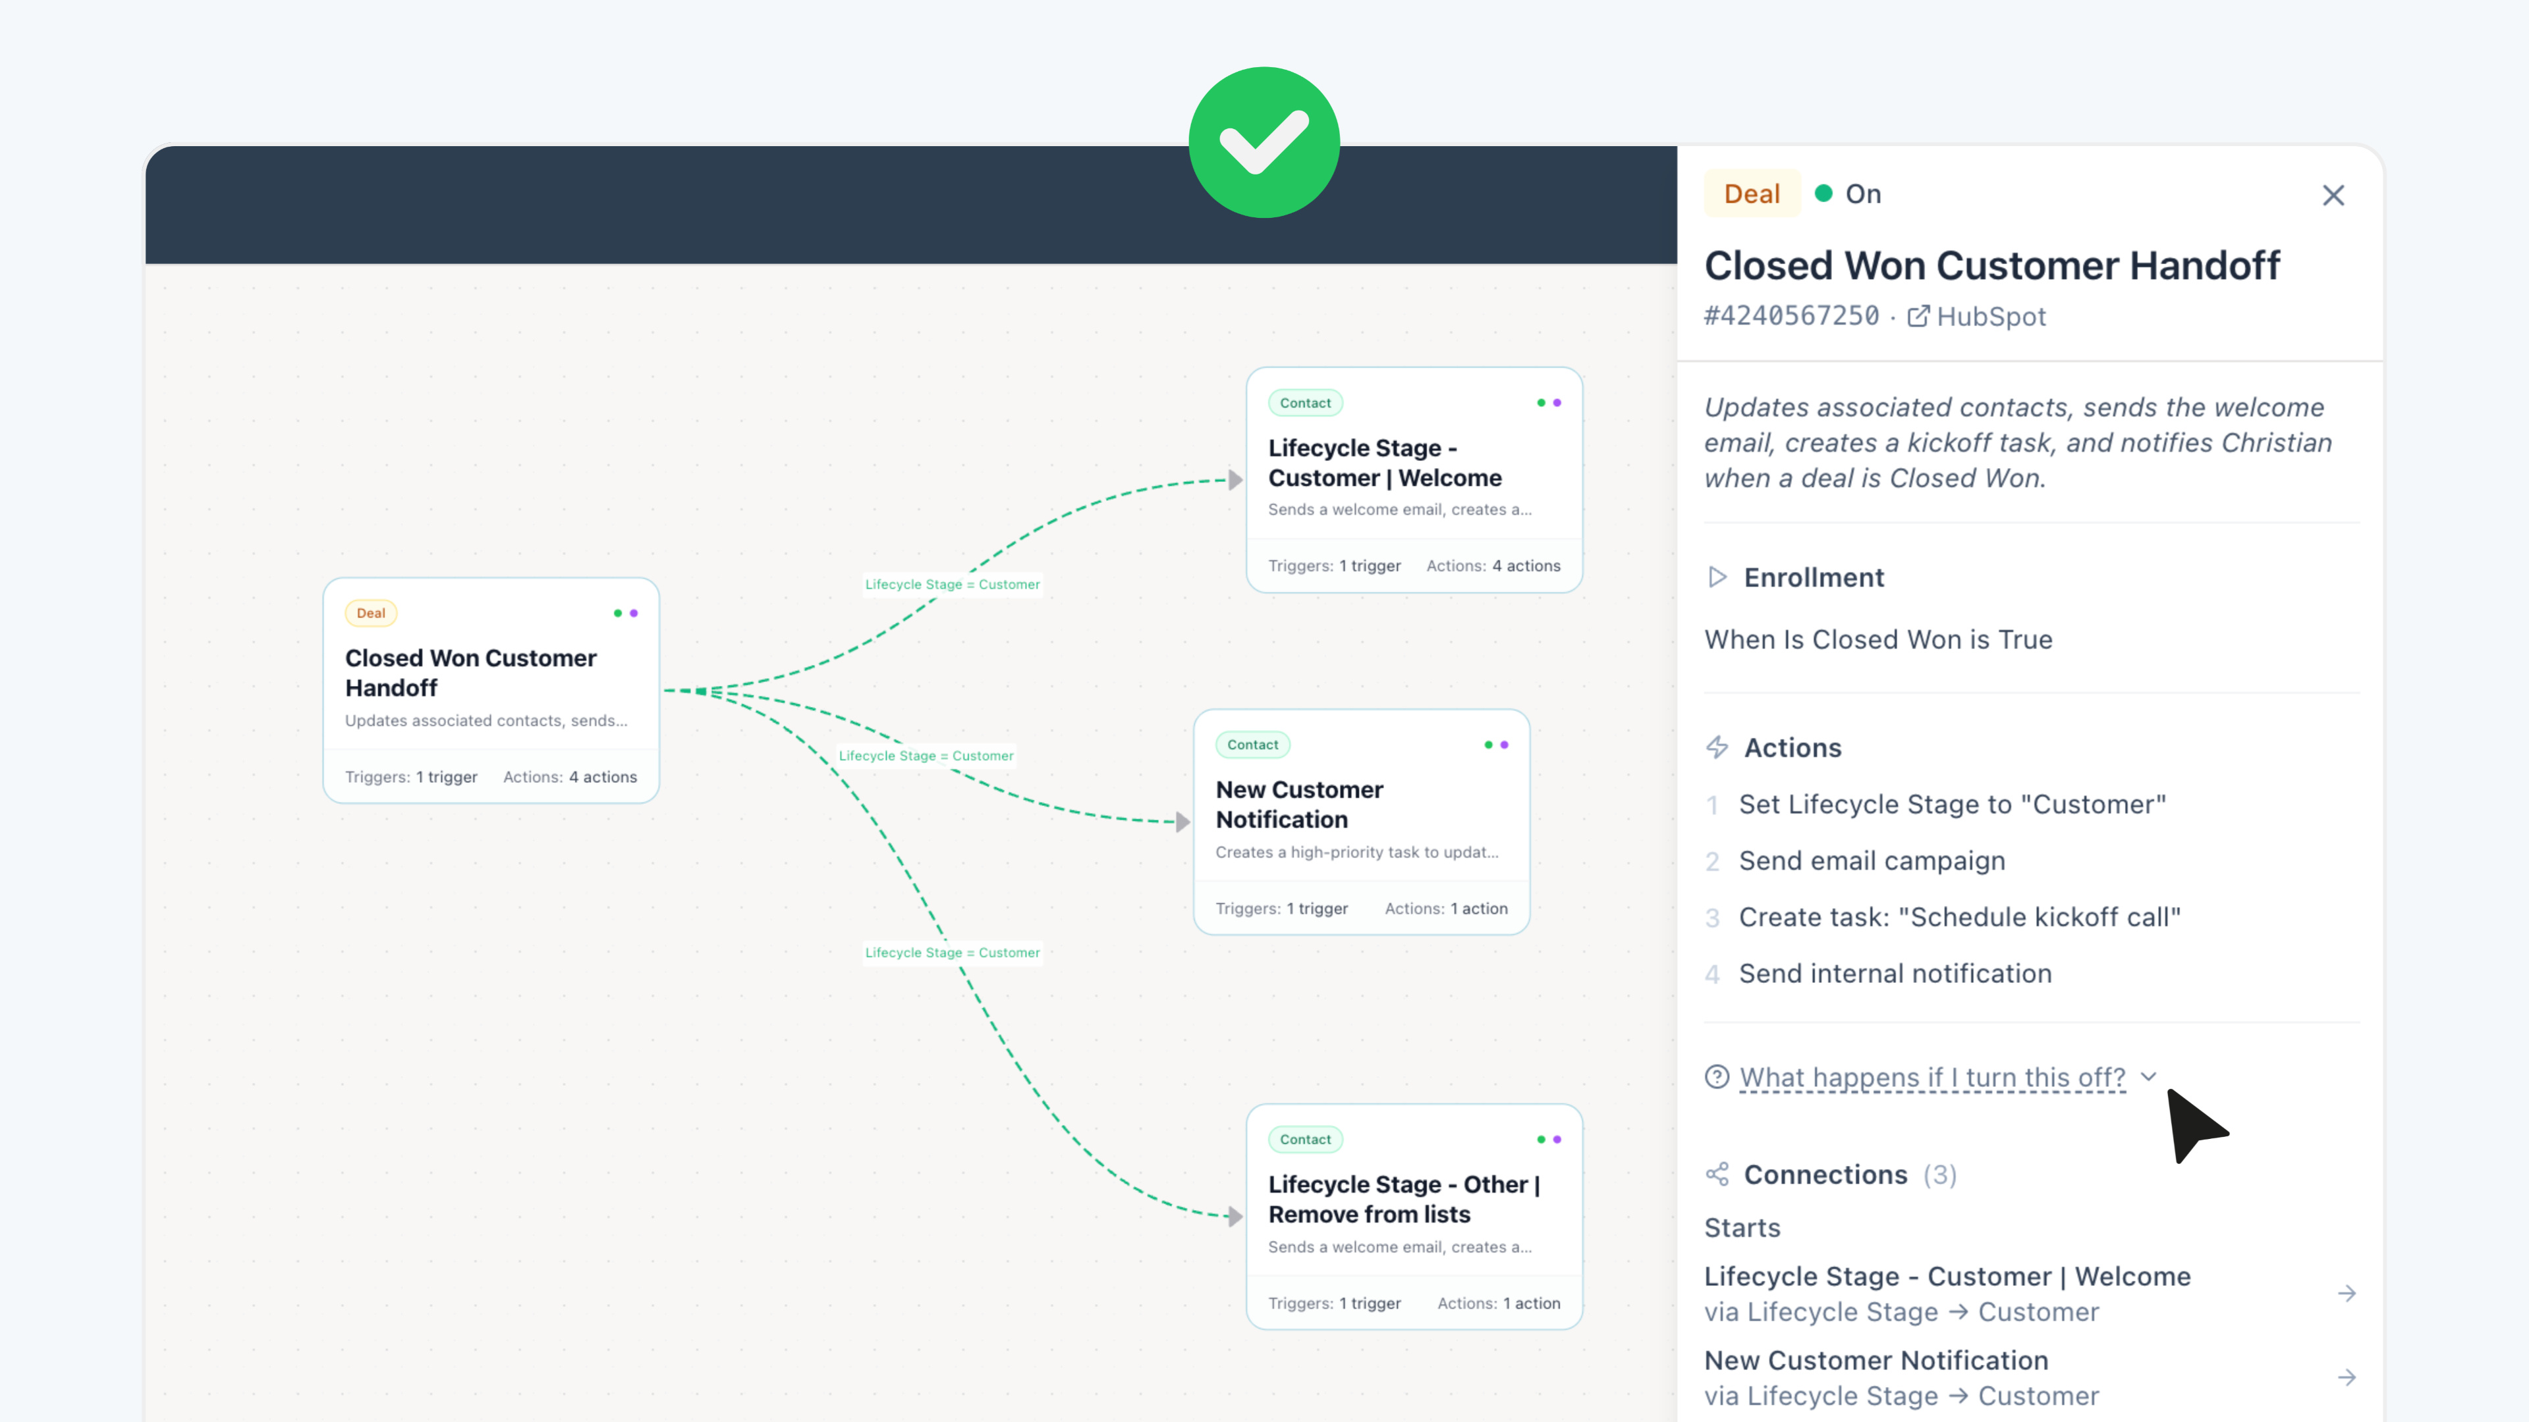Click the question mark help icon

pyautogui.click(x=1717, y=1076)
